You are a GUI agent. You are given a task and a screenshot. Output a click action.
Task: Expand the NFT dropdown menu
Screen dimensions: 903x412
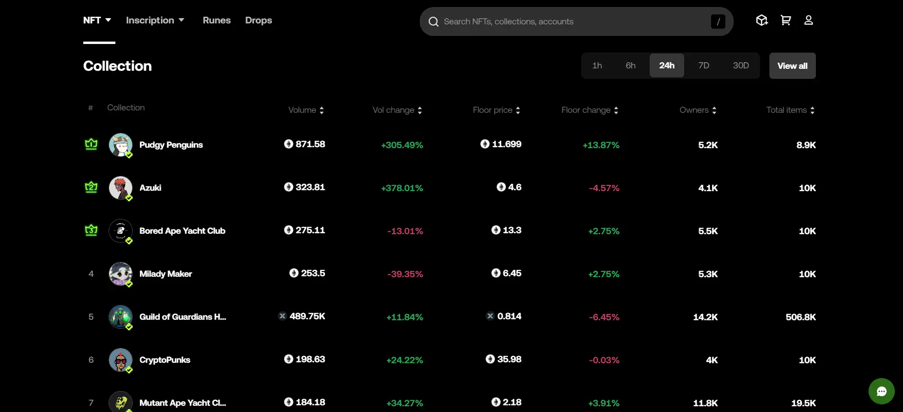click(97, 20)
